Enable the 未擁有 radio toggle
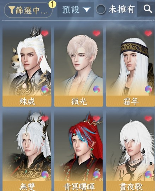155x191 pixels. (x=101, y=10)
